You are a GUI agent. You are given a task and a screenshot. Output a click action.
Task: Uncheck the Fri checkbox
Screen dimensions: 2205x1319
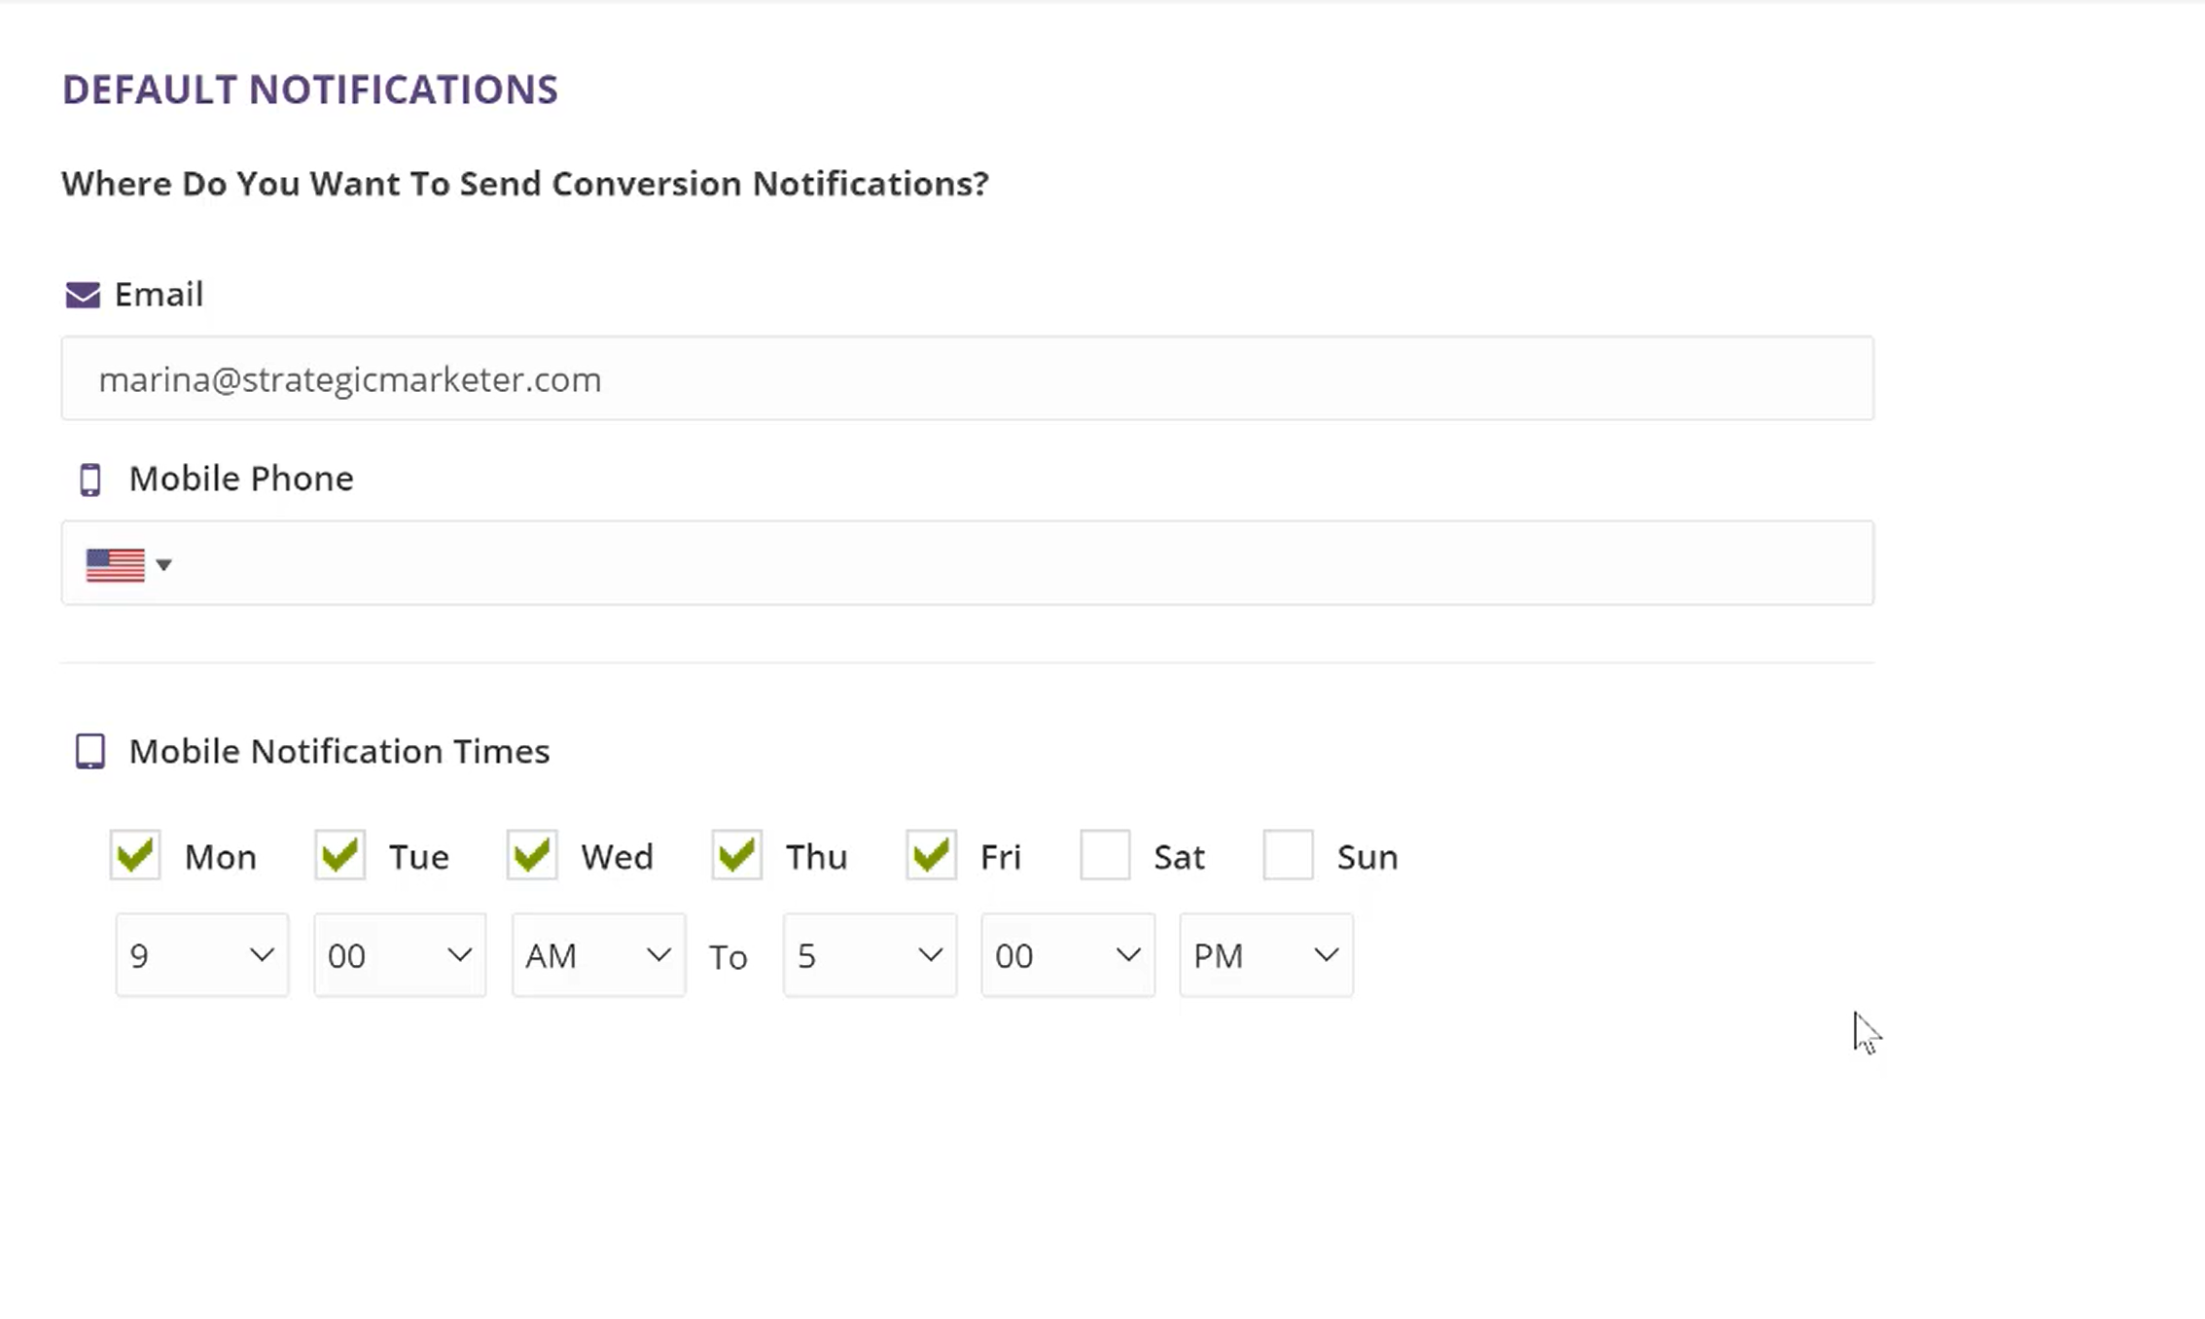pyautogui.click(x=931, y=856)
